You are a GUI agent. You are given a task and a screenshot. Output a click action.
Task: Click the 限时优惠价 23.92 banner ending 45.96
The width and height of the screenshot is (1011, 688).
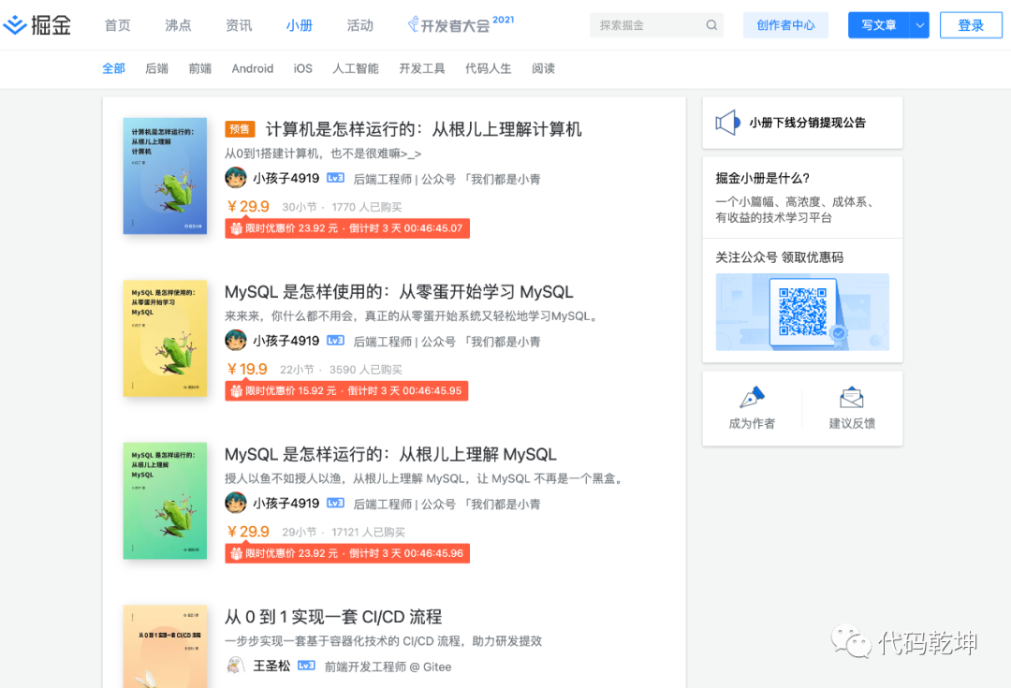pos(347,553)
